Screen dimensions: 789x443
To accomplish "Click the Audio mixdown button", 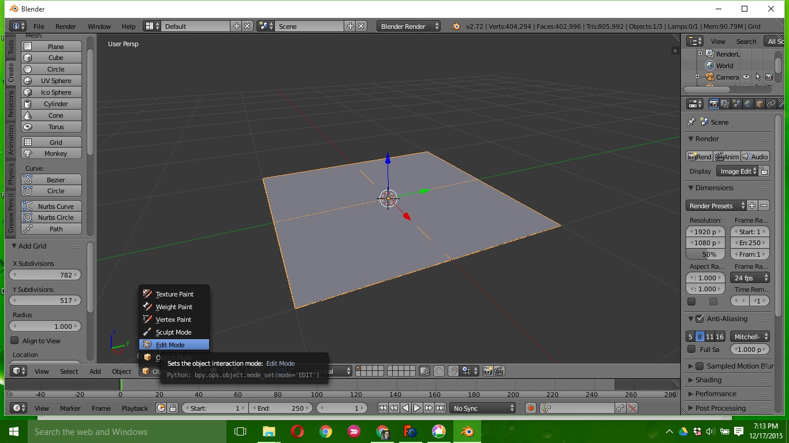I will [x=755, y=156].
